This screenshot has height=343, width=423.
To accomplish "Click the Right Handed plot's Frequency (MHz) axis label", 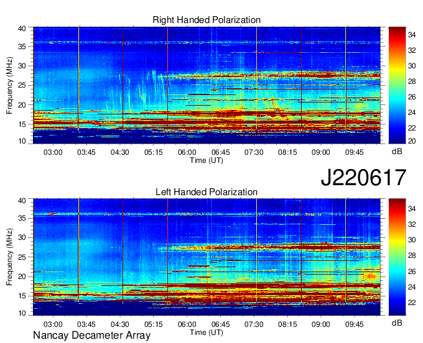I will (x=9, y=85).
